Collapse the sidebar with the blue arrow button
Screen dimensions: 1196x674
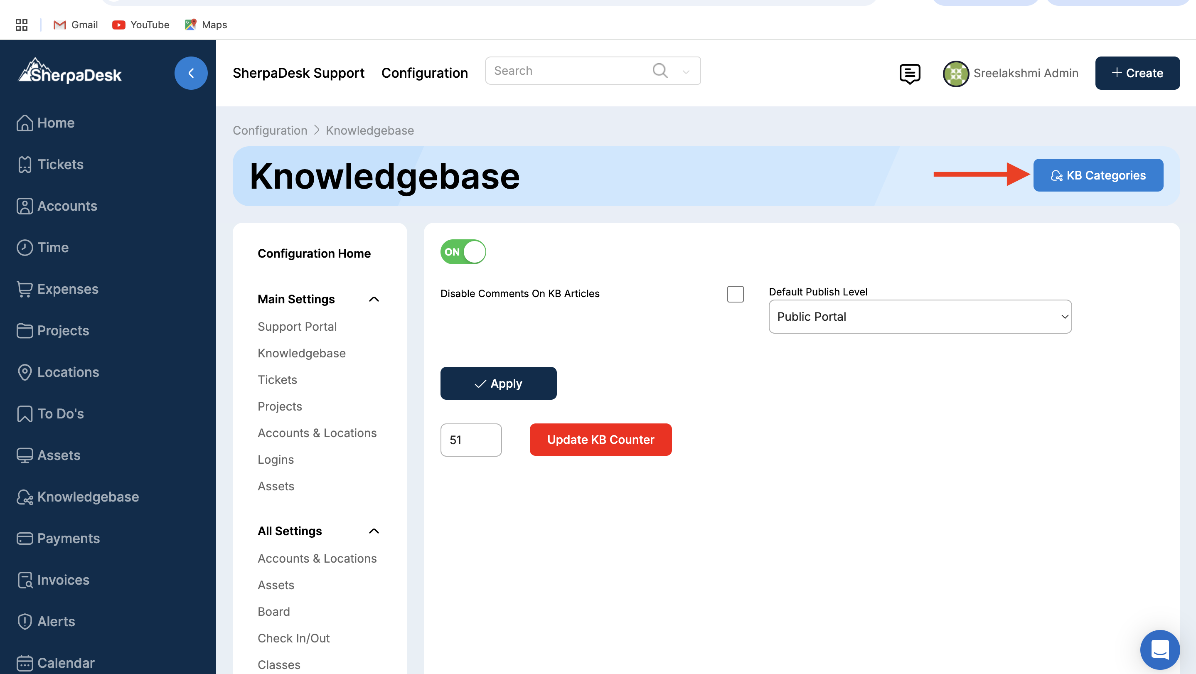191,73
